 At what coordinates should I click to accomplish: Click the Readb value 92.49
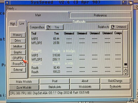[57, 67]
